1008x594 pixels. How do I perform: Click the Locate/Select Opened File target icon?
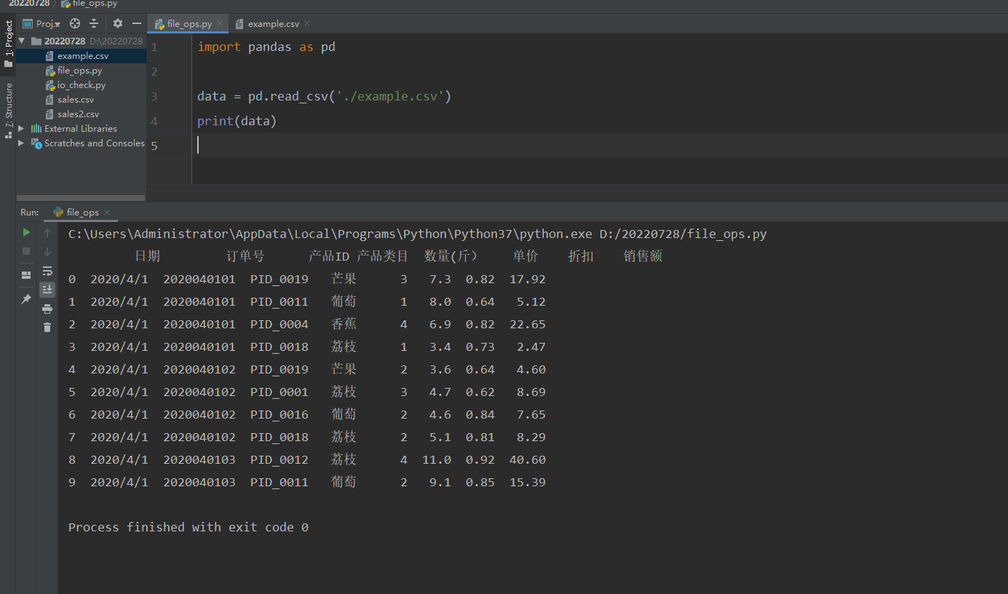[x=75, y=23]
